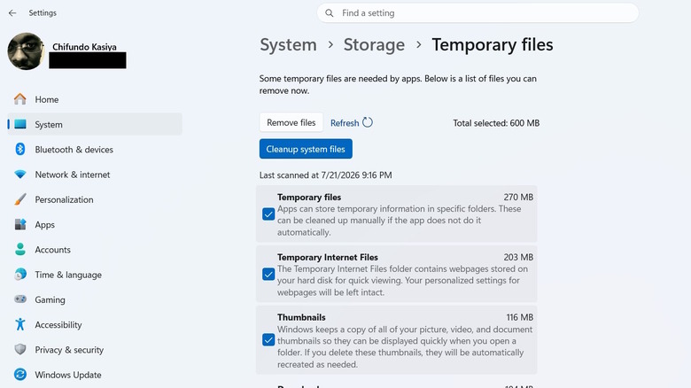Uncheck the Temporary files checkbox

tap(268, 214)
